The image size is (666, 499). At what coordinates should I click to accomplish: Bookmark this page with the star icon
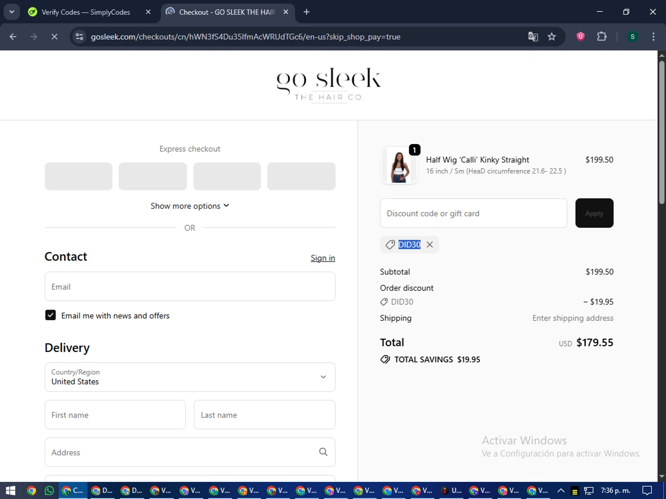(552, 37)
